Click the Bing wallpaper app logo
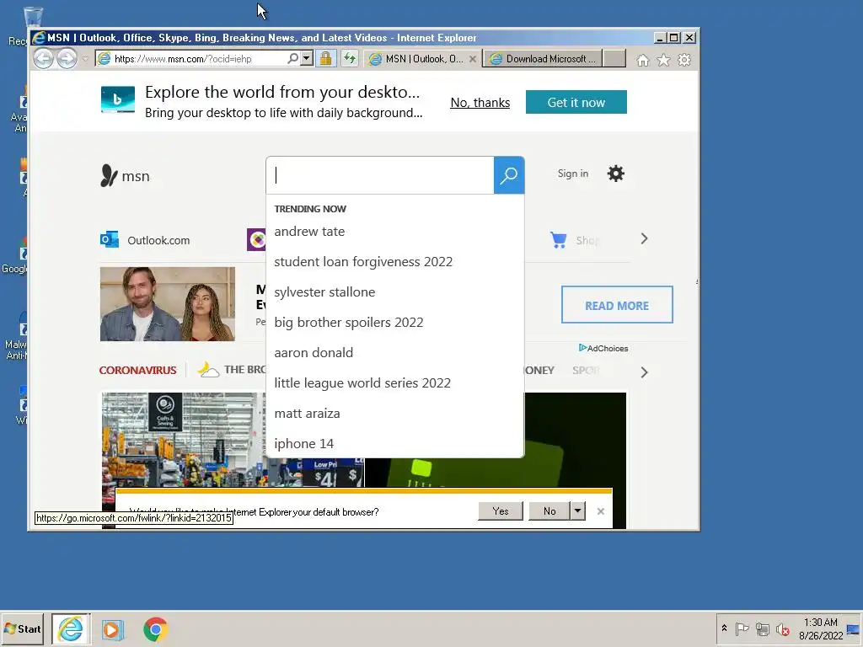This screenshot has width=863, height=647. [118, 99]
